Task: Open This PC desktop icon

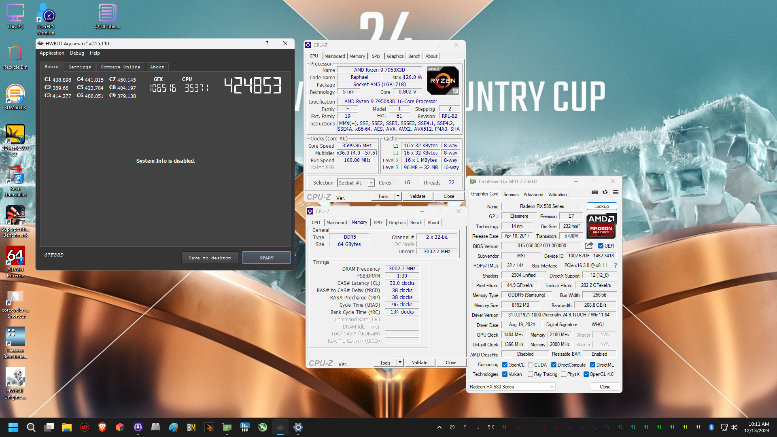Action: pyautogui.click(x=15, y=16)
